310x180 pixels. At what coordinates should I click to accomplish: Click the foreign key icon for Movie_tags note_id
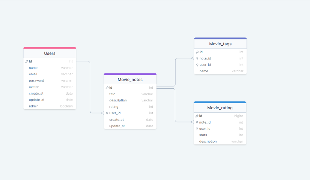coord(197,58)
